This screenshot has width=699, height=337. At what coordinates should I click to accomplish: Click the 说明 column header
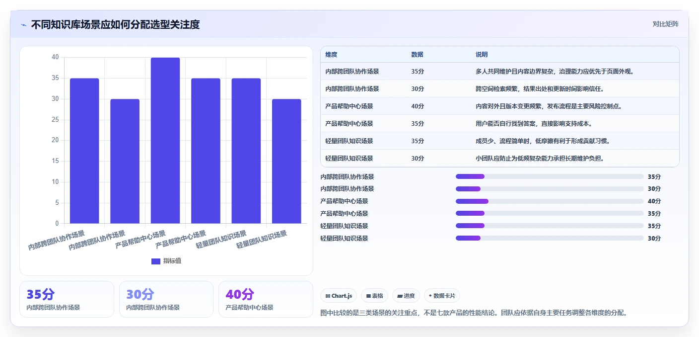[x=482, y=55]
